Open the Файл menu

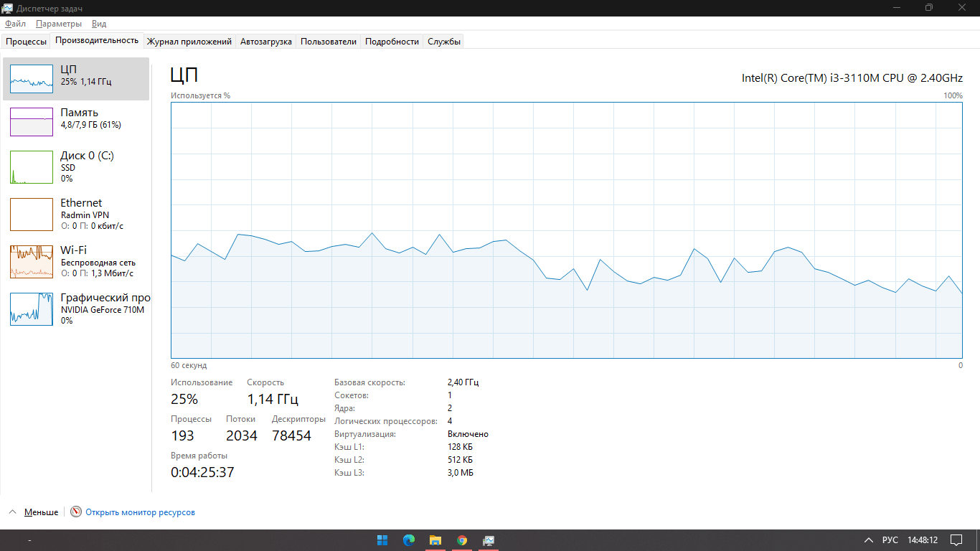(x=15, y=24)
